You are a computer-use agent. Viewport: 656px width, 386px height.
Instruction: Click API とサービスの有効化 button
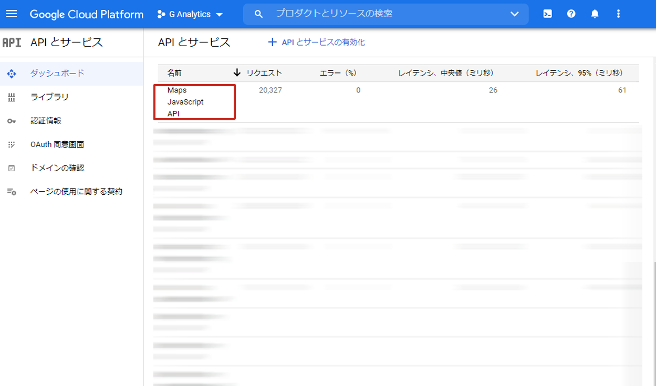(x=316, y=43)
